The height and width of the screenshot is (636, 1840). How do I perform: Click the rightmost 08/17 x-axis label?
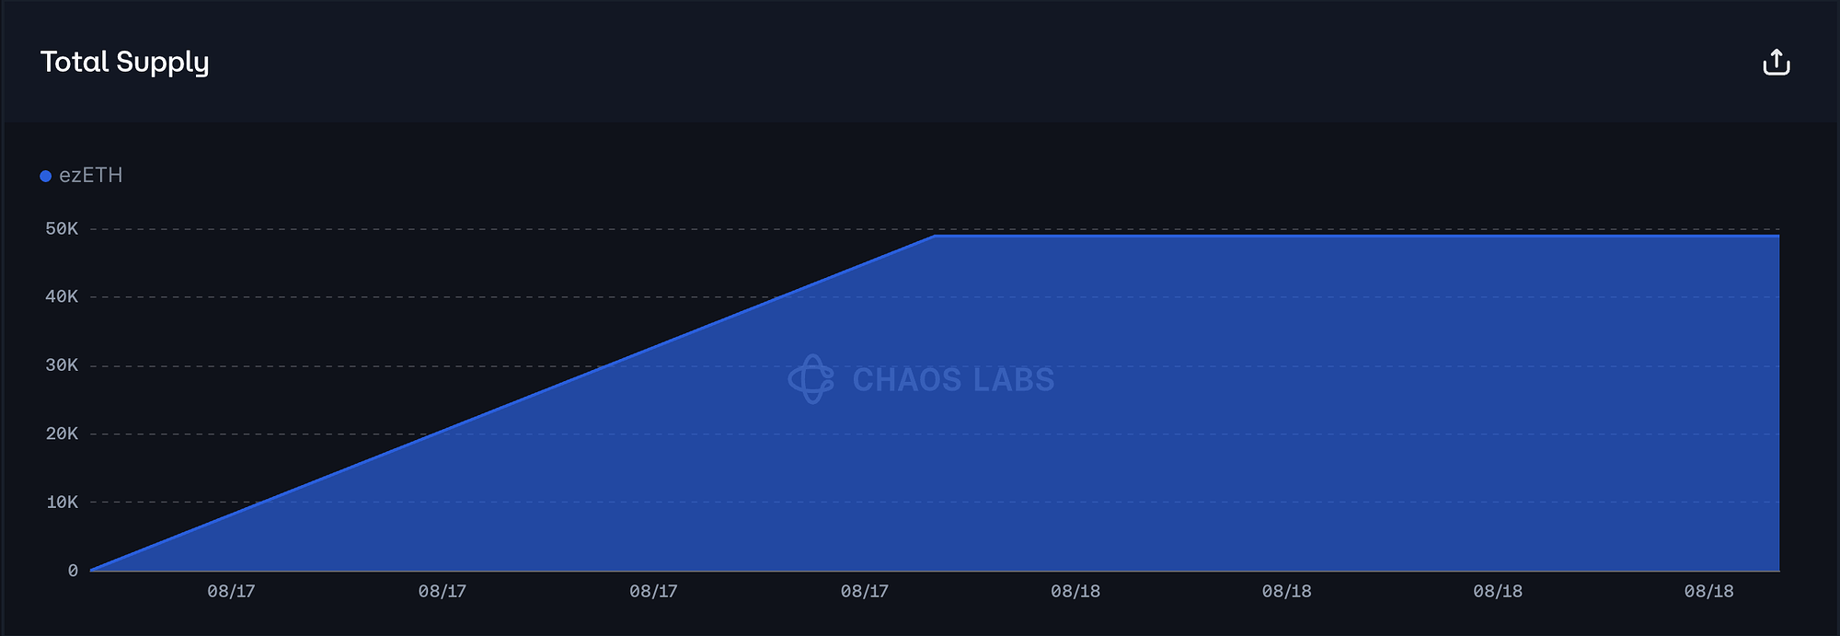(864, 592)
